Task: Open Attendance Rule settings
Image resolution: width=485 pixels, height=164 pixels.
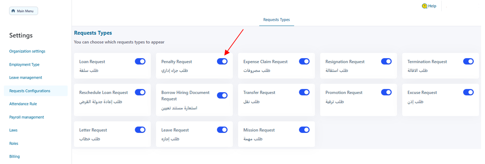Action: click(23, 104)
